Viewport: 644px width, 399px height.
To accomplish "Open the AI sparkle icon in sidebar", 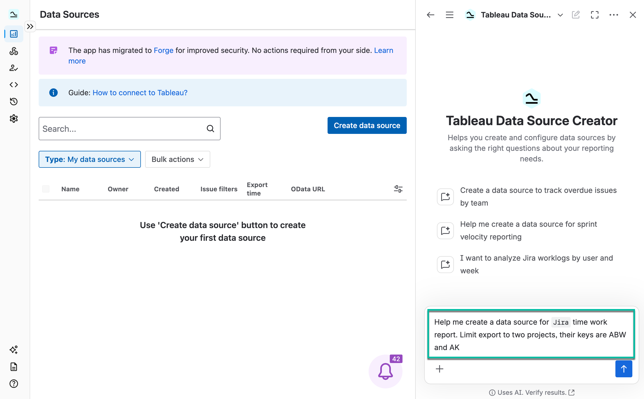I will click(14, 350).
